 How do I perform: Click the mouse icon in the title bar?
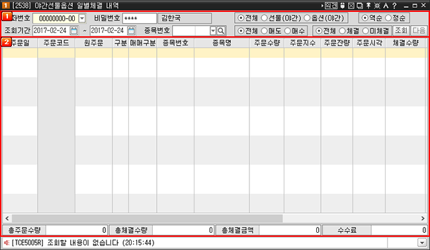(343, 5)
